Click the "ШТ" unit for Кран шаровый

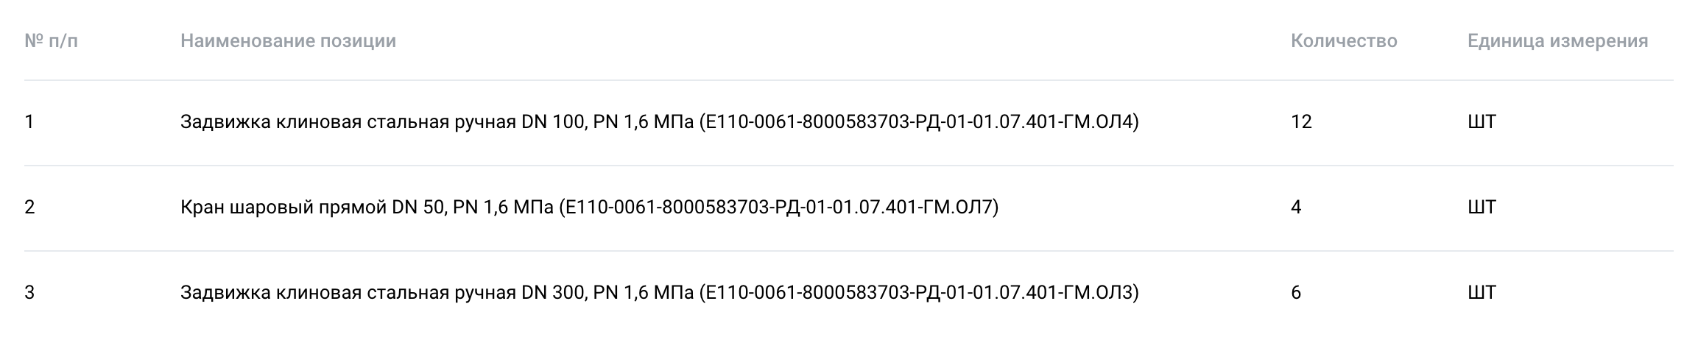(x=1482, y=208)
